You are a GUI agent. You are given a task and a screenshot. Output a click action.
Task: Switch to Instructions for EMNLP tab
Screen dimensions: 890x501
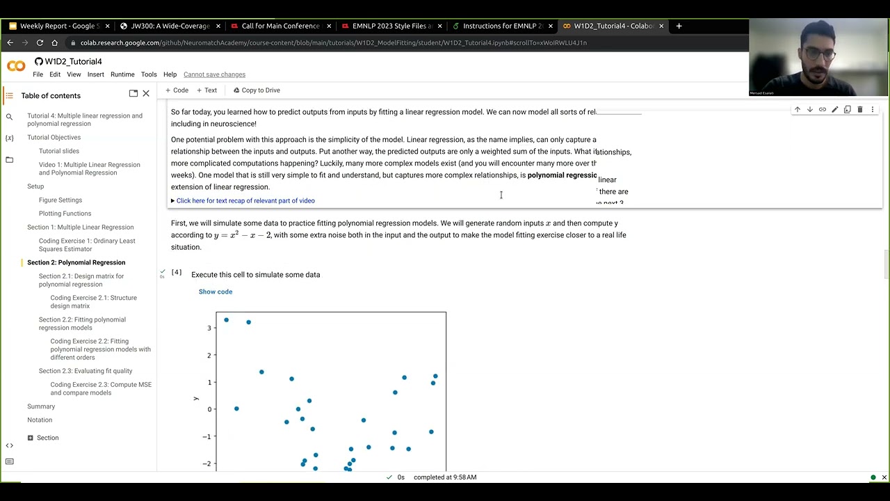tap(502, 26)
